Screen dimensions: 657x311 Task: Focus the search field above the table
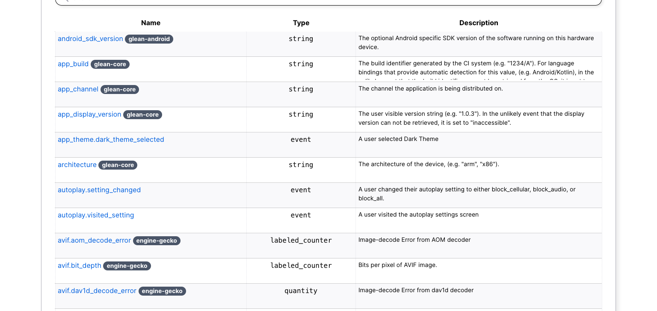[x=328, y=2]
